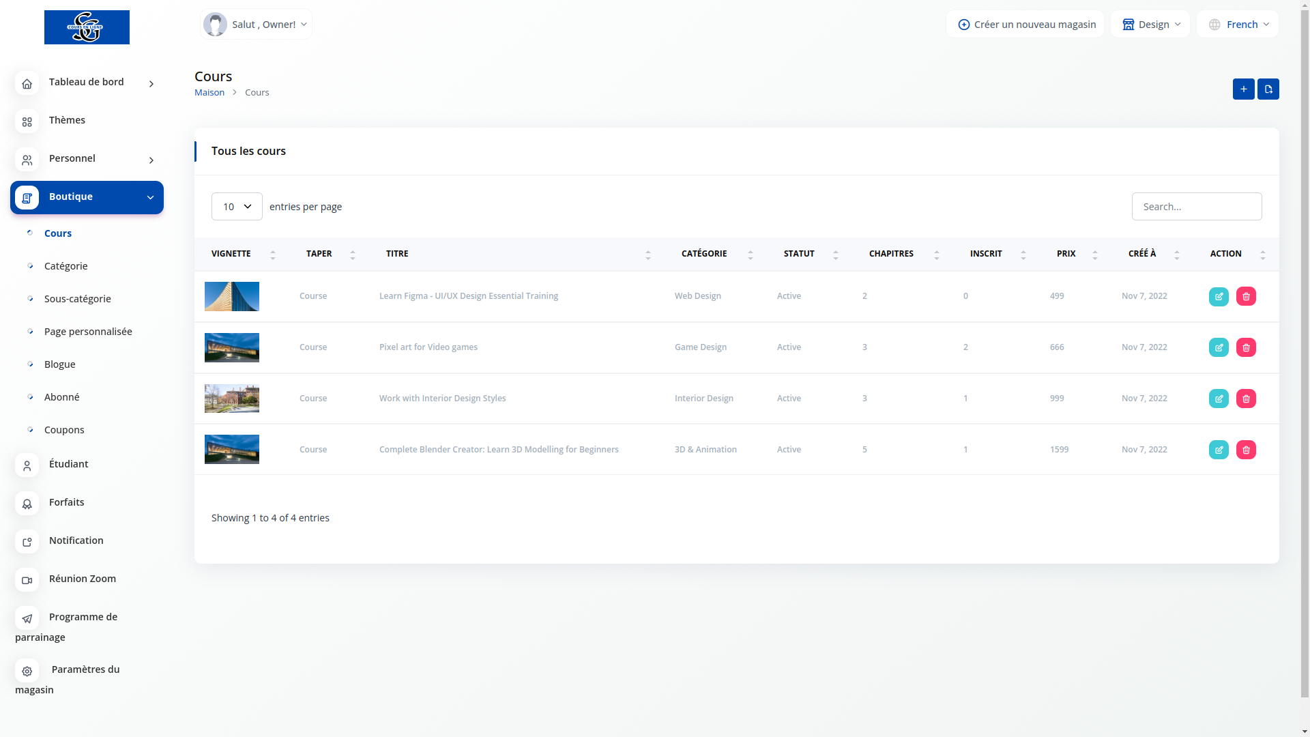Screen dimensions: 1310x737
Task: Sort table by the Titre column
Action: (x=397, y=254)
